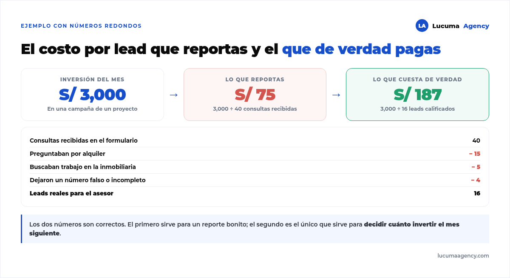Click '3,000 ÷ 16 leads calificados' caption
Viewport: 510px width, 278px height.
[x=417, y=109]
